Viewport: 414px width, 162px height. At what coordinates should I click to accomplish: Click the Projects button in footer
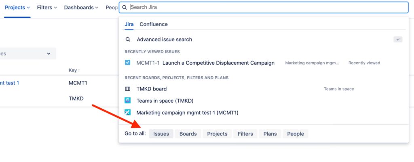point(217,134)
